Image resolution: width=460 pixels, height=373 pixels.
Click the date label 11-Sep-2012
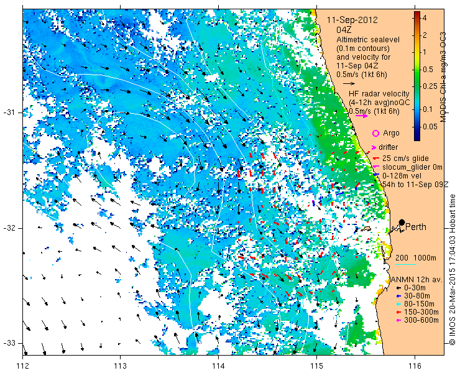tap(352, 21)
